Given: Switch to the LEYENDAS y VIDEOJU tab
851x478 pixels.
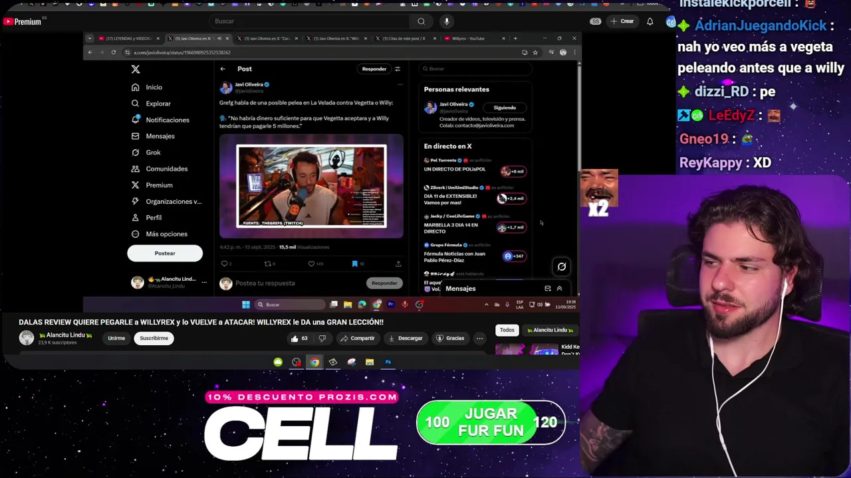Looking at the screenshot, I should (130, 39).
